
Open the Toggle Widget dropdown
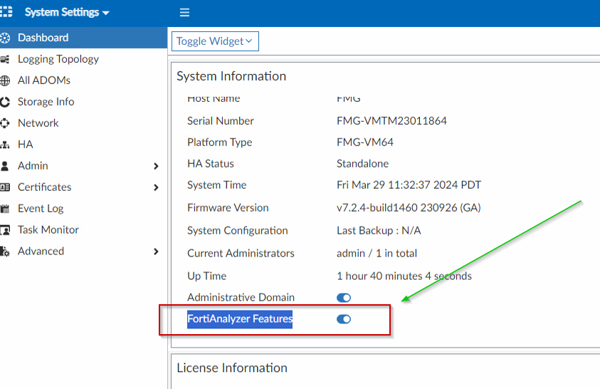tap(215, 41)
